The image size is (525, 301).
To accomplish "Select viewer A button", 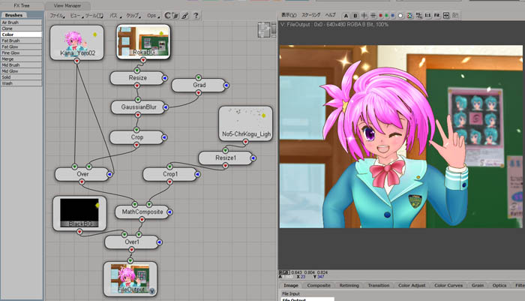I will pos(346,15).
